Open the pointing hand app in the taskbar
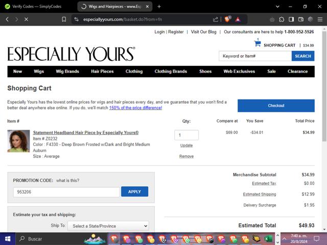 256,238
